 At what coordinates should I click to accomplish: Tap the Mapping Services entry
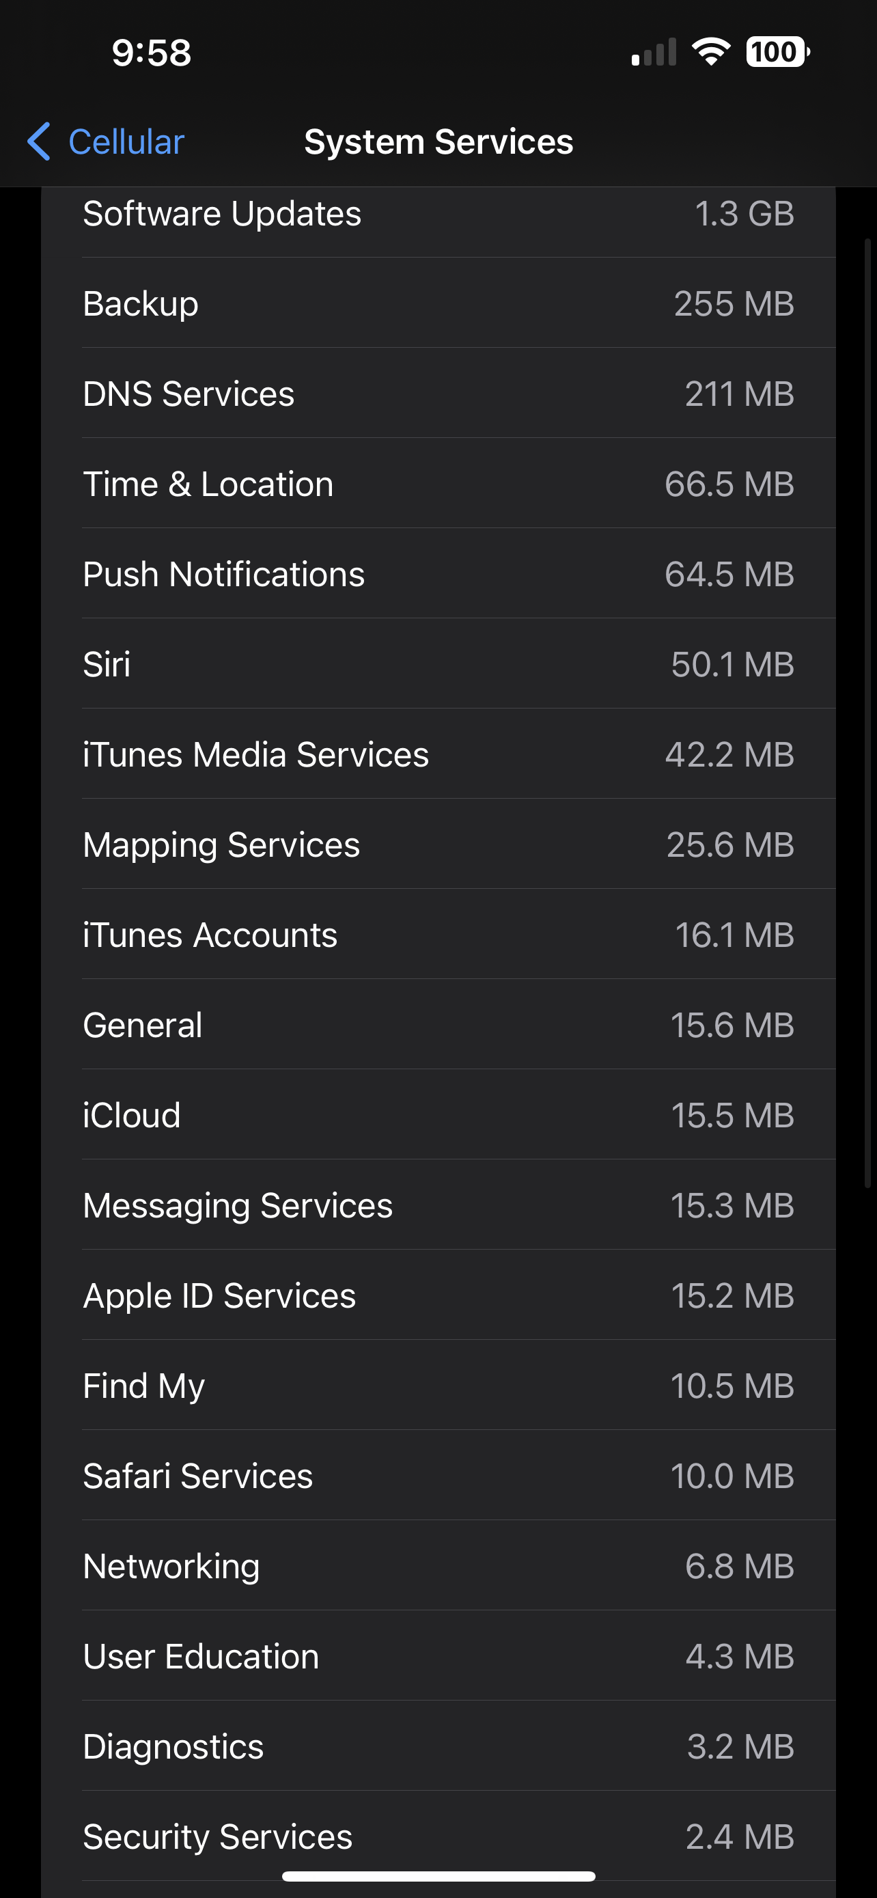pos(438,844)
